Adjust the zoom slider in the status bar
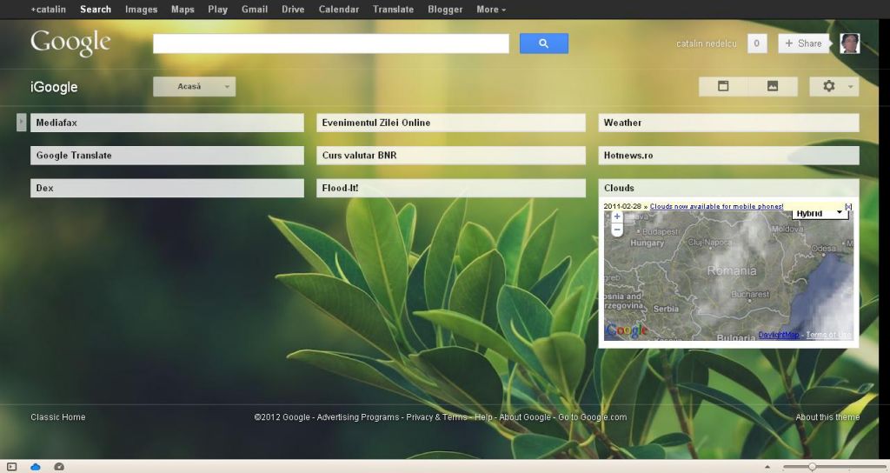This screenshot has height=473, width=890. pyautogui.click(x=812, y=467)
